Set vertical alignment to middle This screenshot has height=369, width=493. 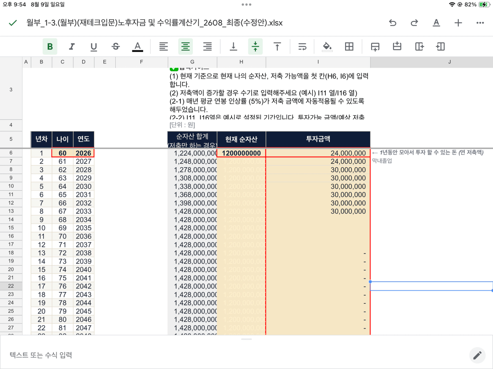coord(255,46)
